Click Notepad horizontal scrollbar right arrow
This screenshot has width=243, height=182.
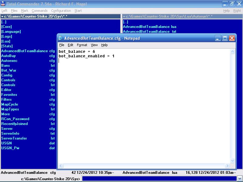pos(227,166)
